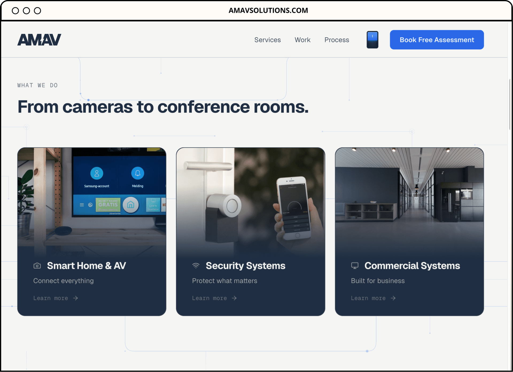The height and width of the screenshot is (372, 513).
Task: Click Learn more under Connect everything
Action: click(x=51, y=298)
